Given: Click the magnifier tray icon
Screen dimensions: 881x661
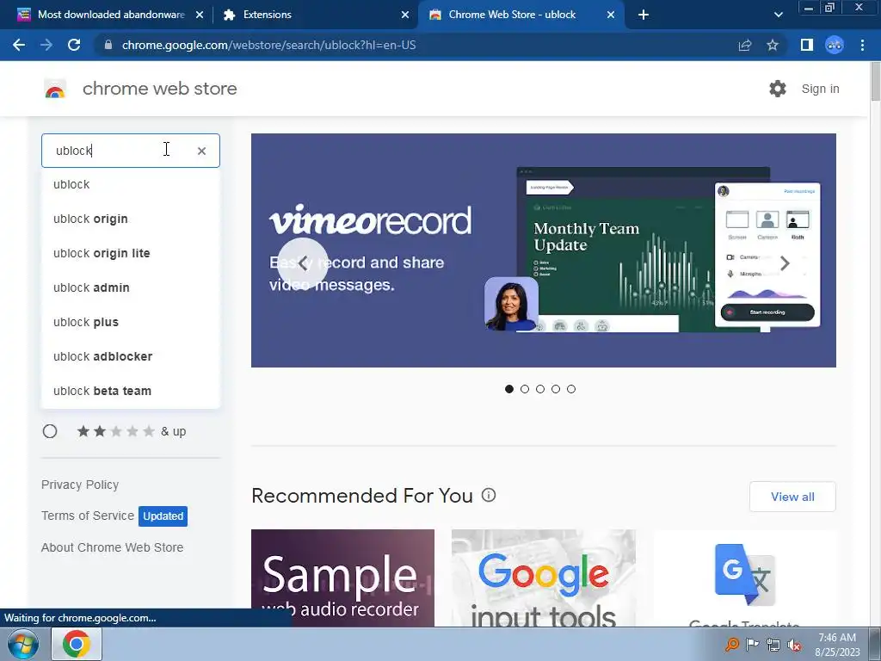Looking at the screenshot, I should point(731,645).
